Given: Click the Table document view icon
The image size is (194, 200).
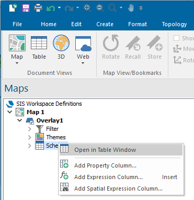Looking at the screenshot, I should pyautogui.click(x=39, y=43).
